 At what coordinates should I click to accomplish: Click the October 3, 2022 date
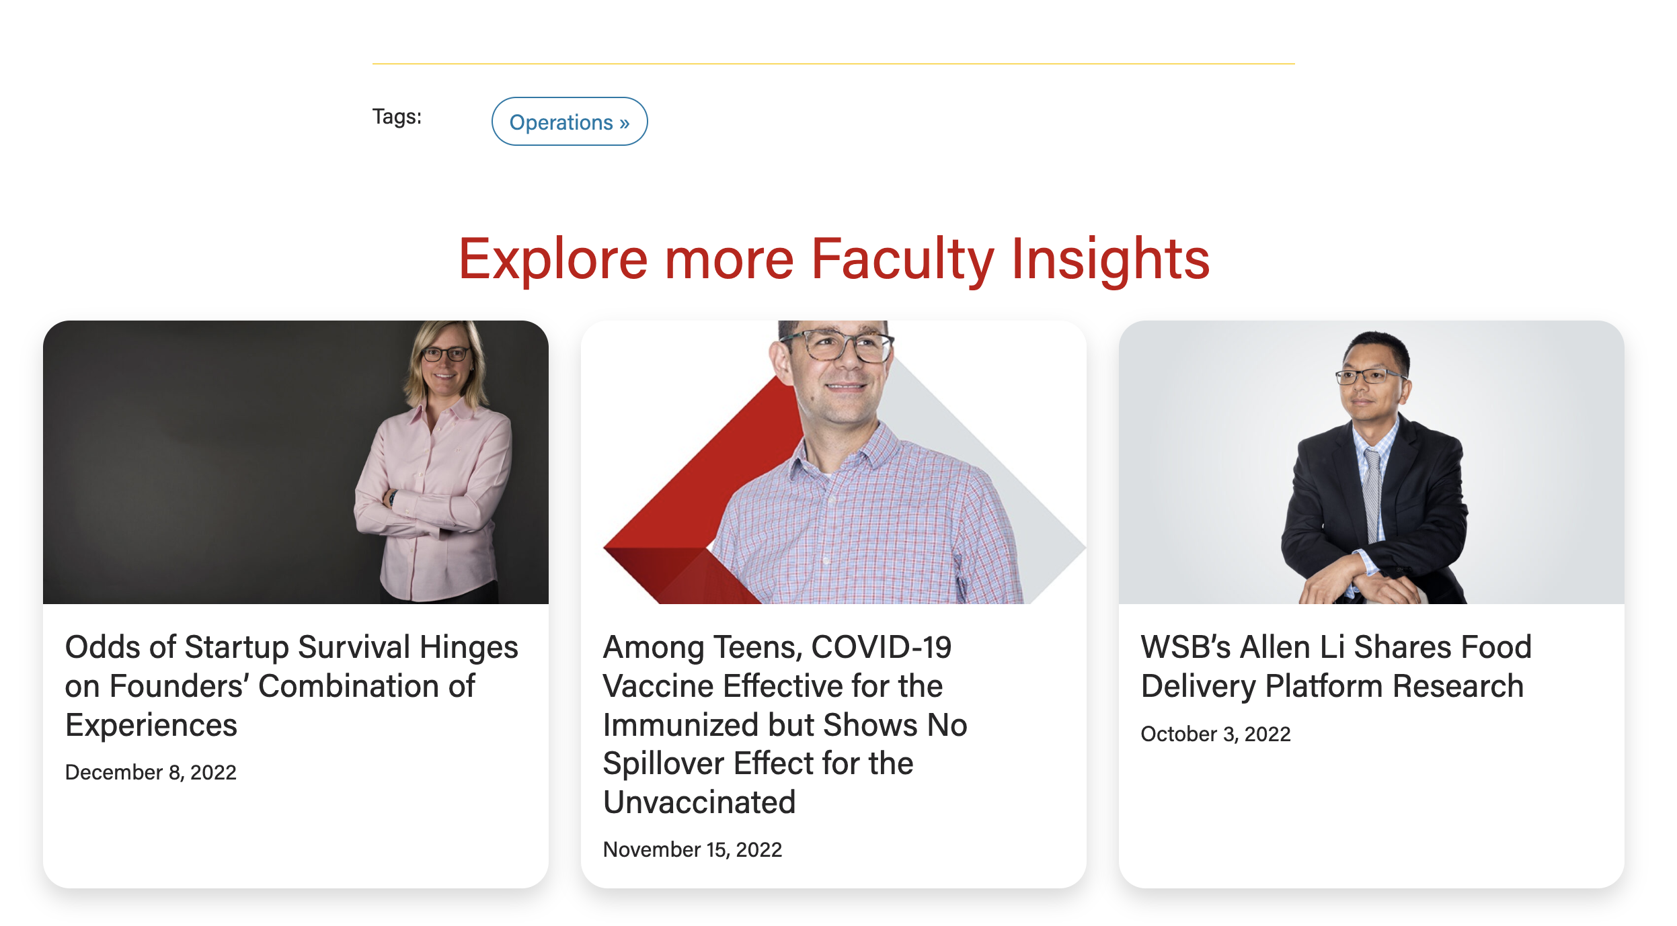click(x=1215, y=734)
